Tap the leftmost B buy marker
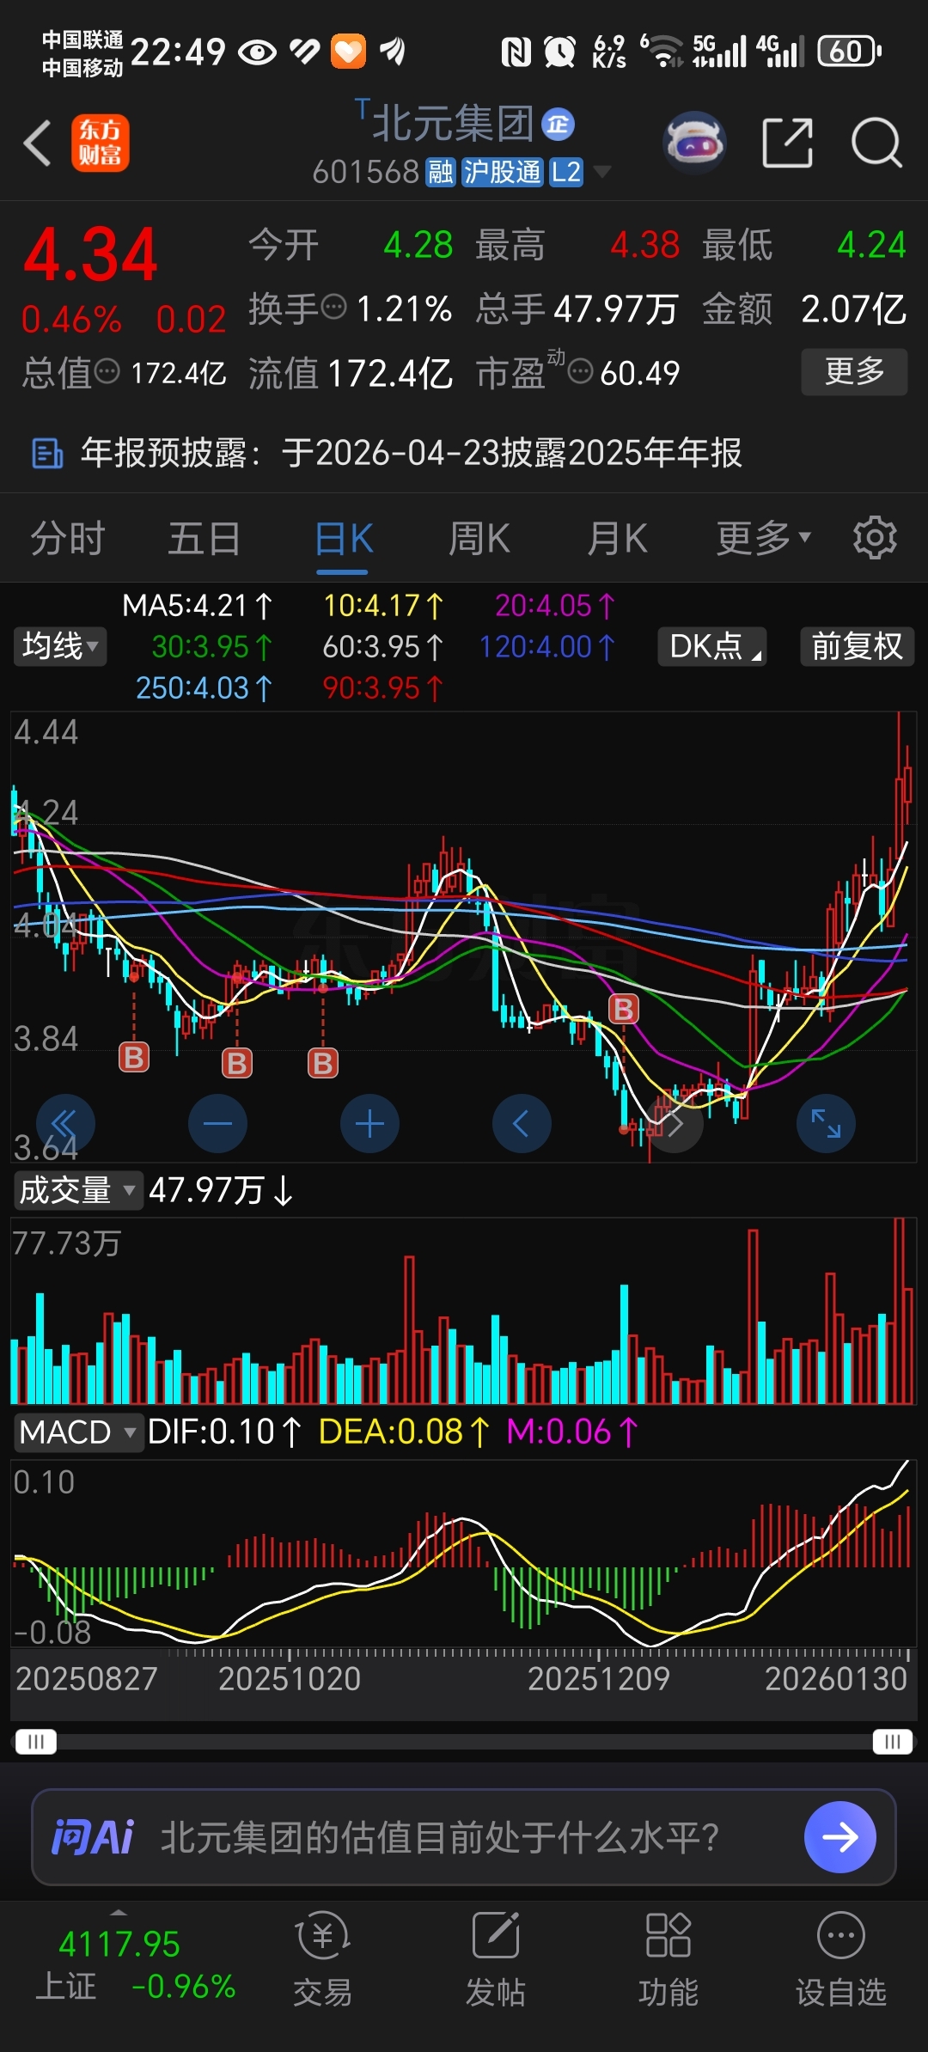The height and width of the screenshot is (2052, 928). click(134, 1058)
